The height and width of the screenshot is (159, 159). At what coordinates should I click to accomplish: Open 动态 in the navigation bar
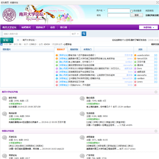coord(53,27)
